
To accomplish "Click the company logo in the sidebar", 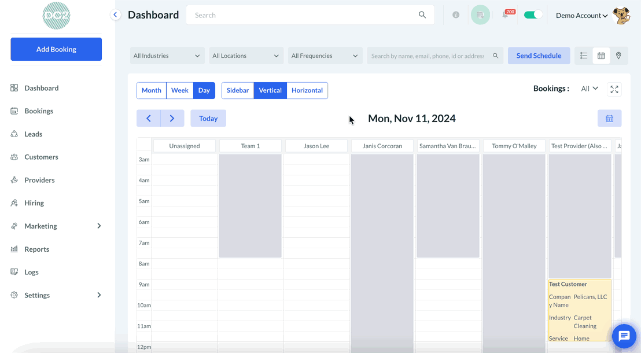I will 57,16.
